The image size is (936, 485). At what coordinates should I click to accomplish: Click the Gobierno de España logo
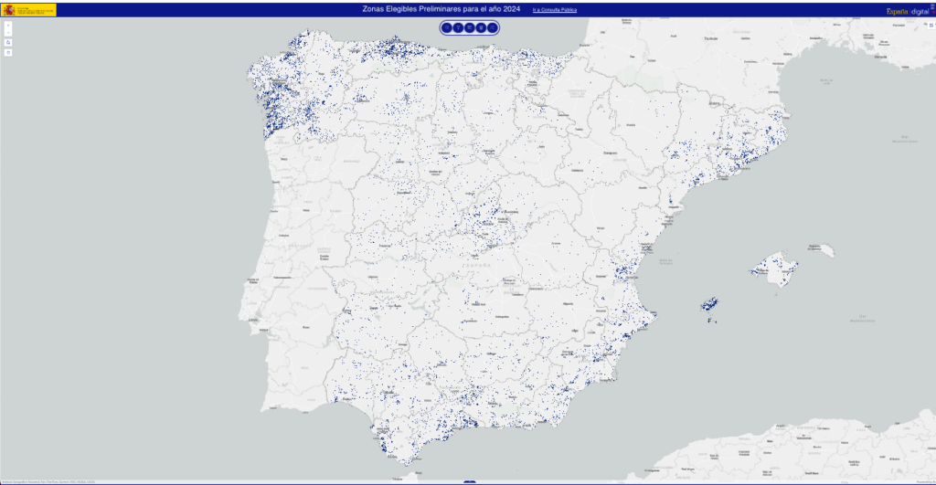coord(29,10)
